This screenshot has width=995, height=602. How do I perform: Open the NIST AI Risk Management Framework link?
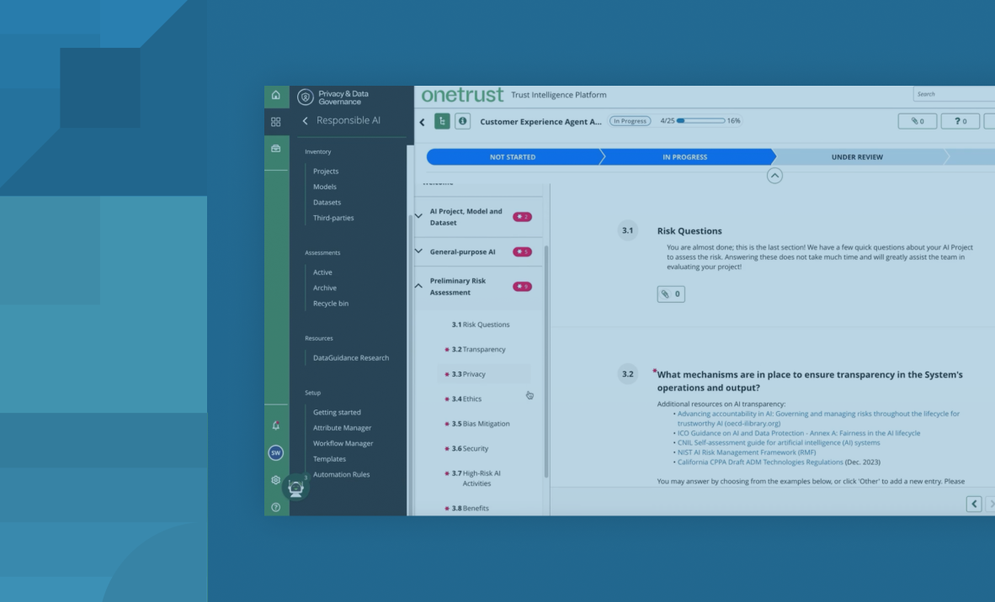[734, 452]
